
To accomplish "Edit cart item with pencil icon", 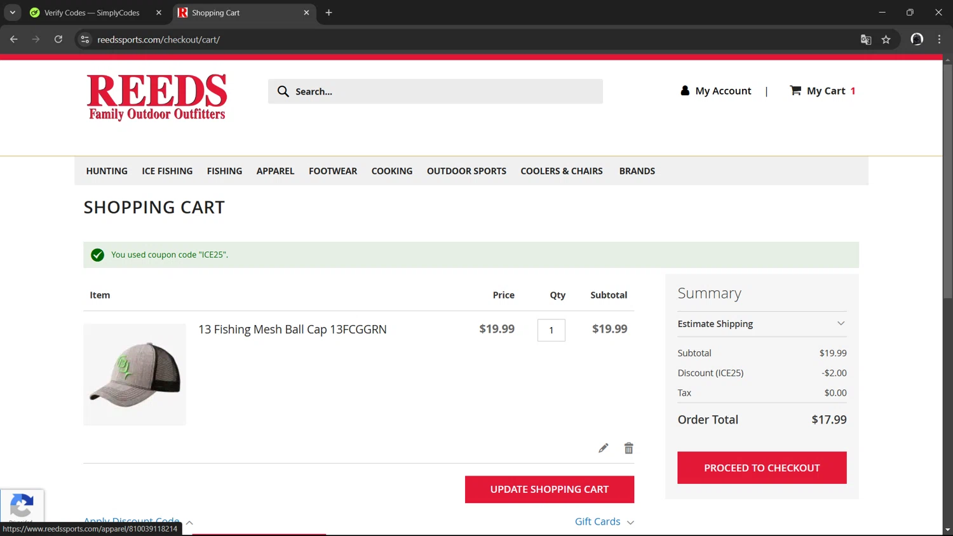I will click(603, 448).
